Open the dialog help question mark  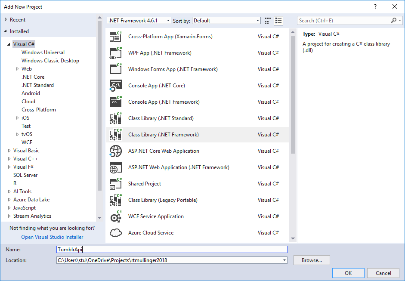[x=375, y=7]
